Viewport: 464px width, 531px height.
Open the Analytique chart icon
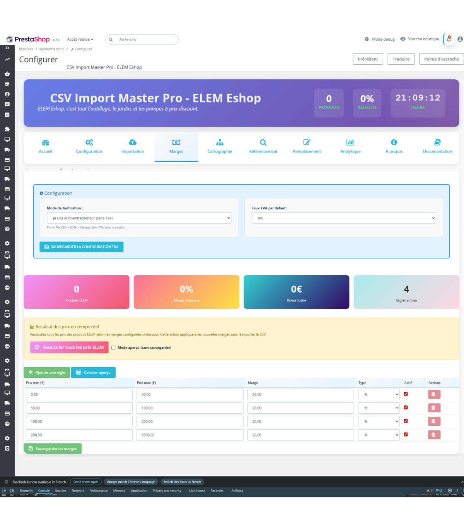tap(350, 142)
